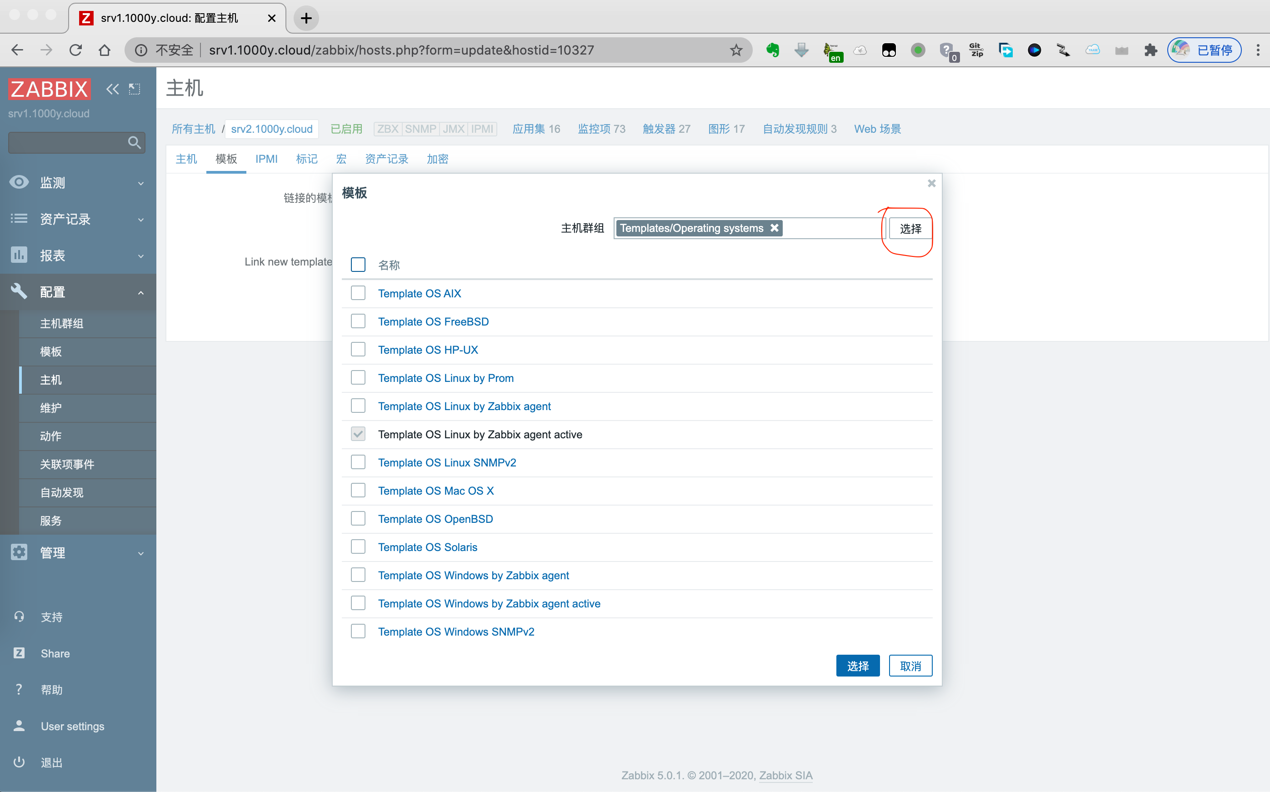Collapse the sidebar using the double-chevron icon
This screenshot has height=792, width=1270.
click(x=112, y=89)
